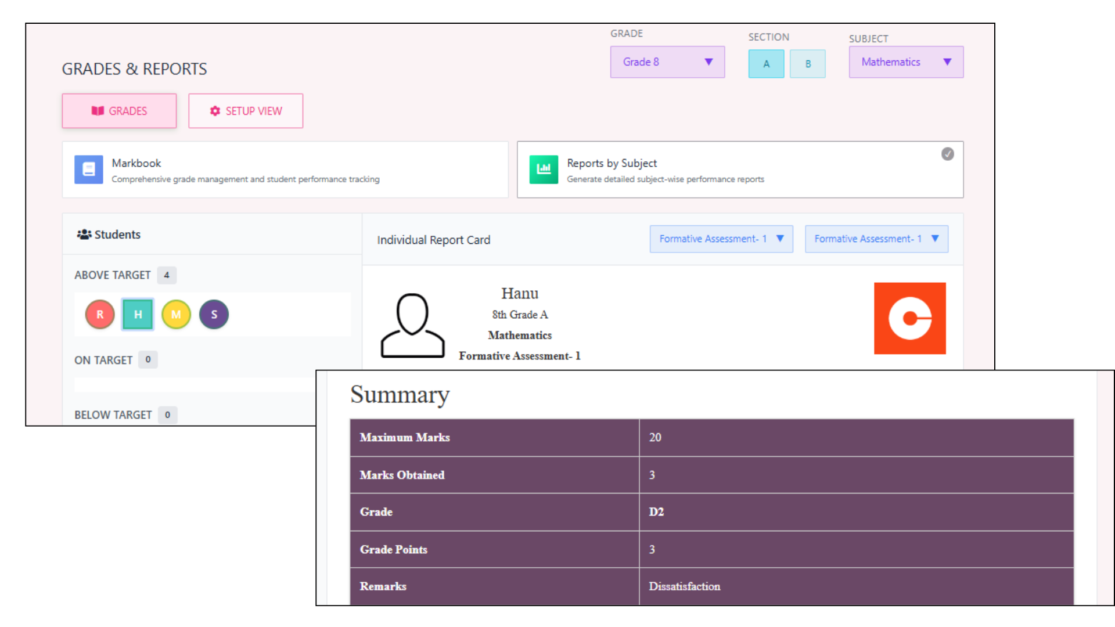The image size is (1115, 627).
Task: Select student avatar S
Action: coord(214,315)
